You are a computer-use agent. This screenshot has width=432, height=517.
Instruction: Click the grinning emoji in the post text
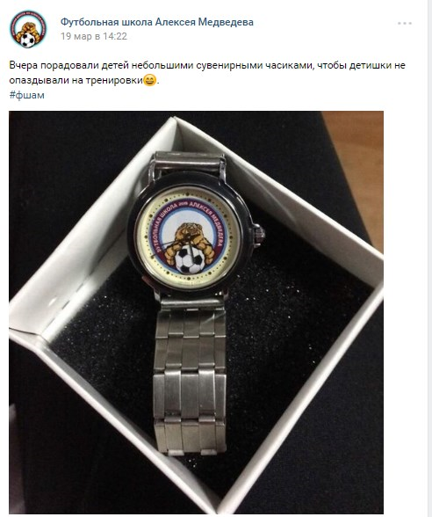[150, 80]
